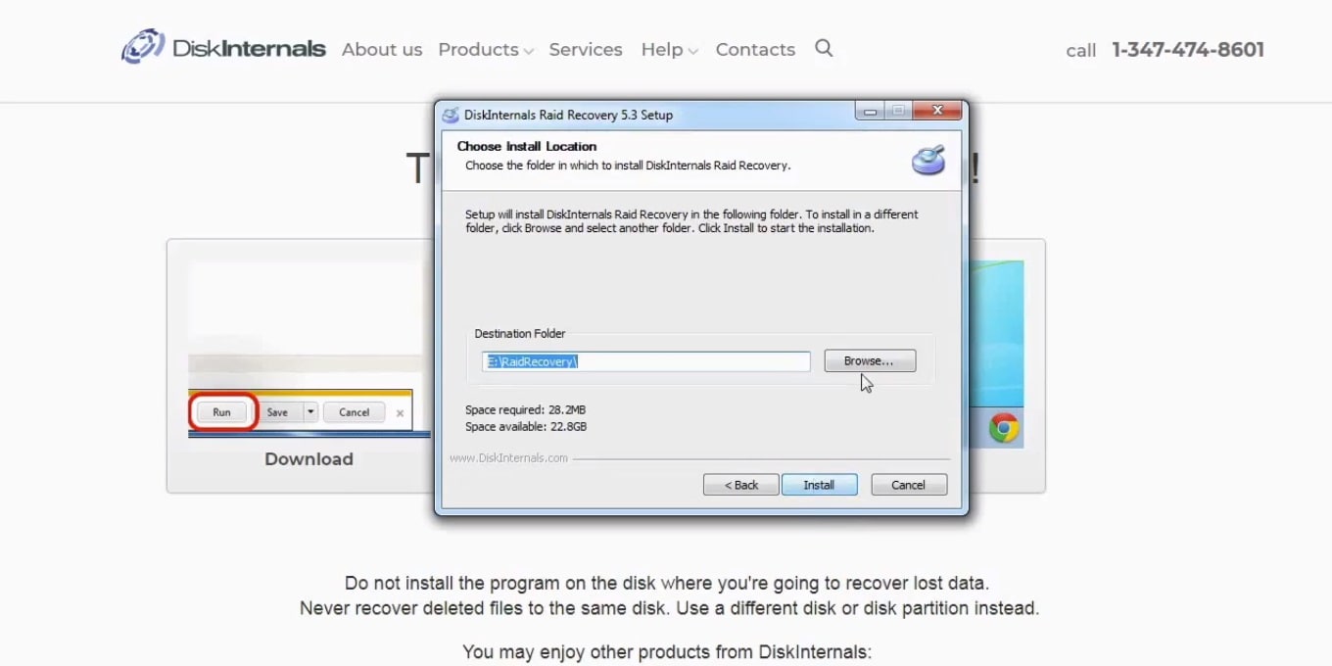The height and width of the screenshot is (666, 1332).
Task: Click the circled Run button in thumbnail
Action: 222,412
